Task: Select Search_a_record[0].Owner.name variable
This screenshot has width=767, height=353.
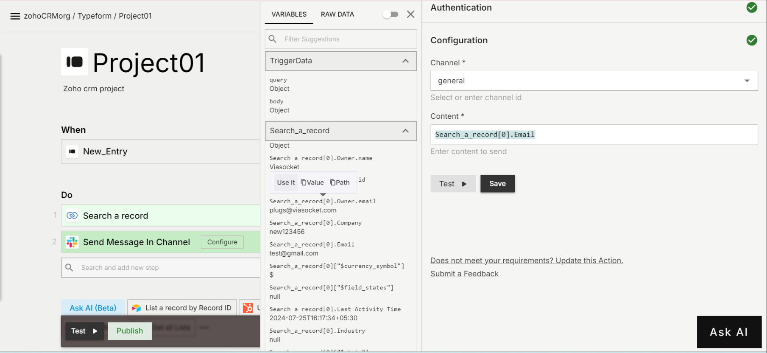Action: (321, 158)
